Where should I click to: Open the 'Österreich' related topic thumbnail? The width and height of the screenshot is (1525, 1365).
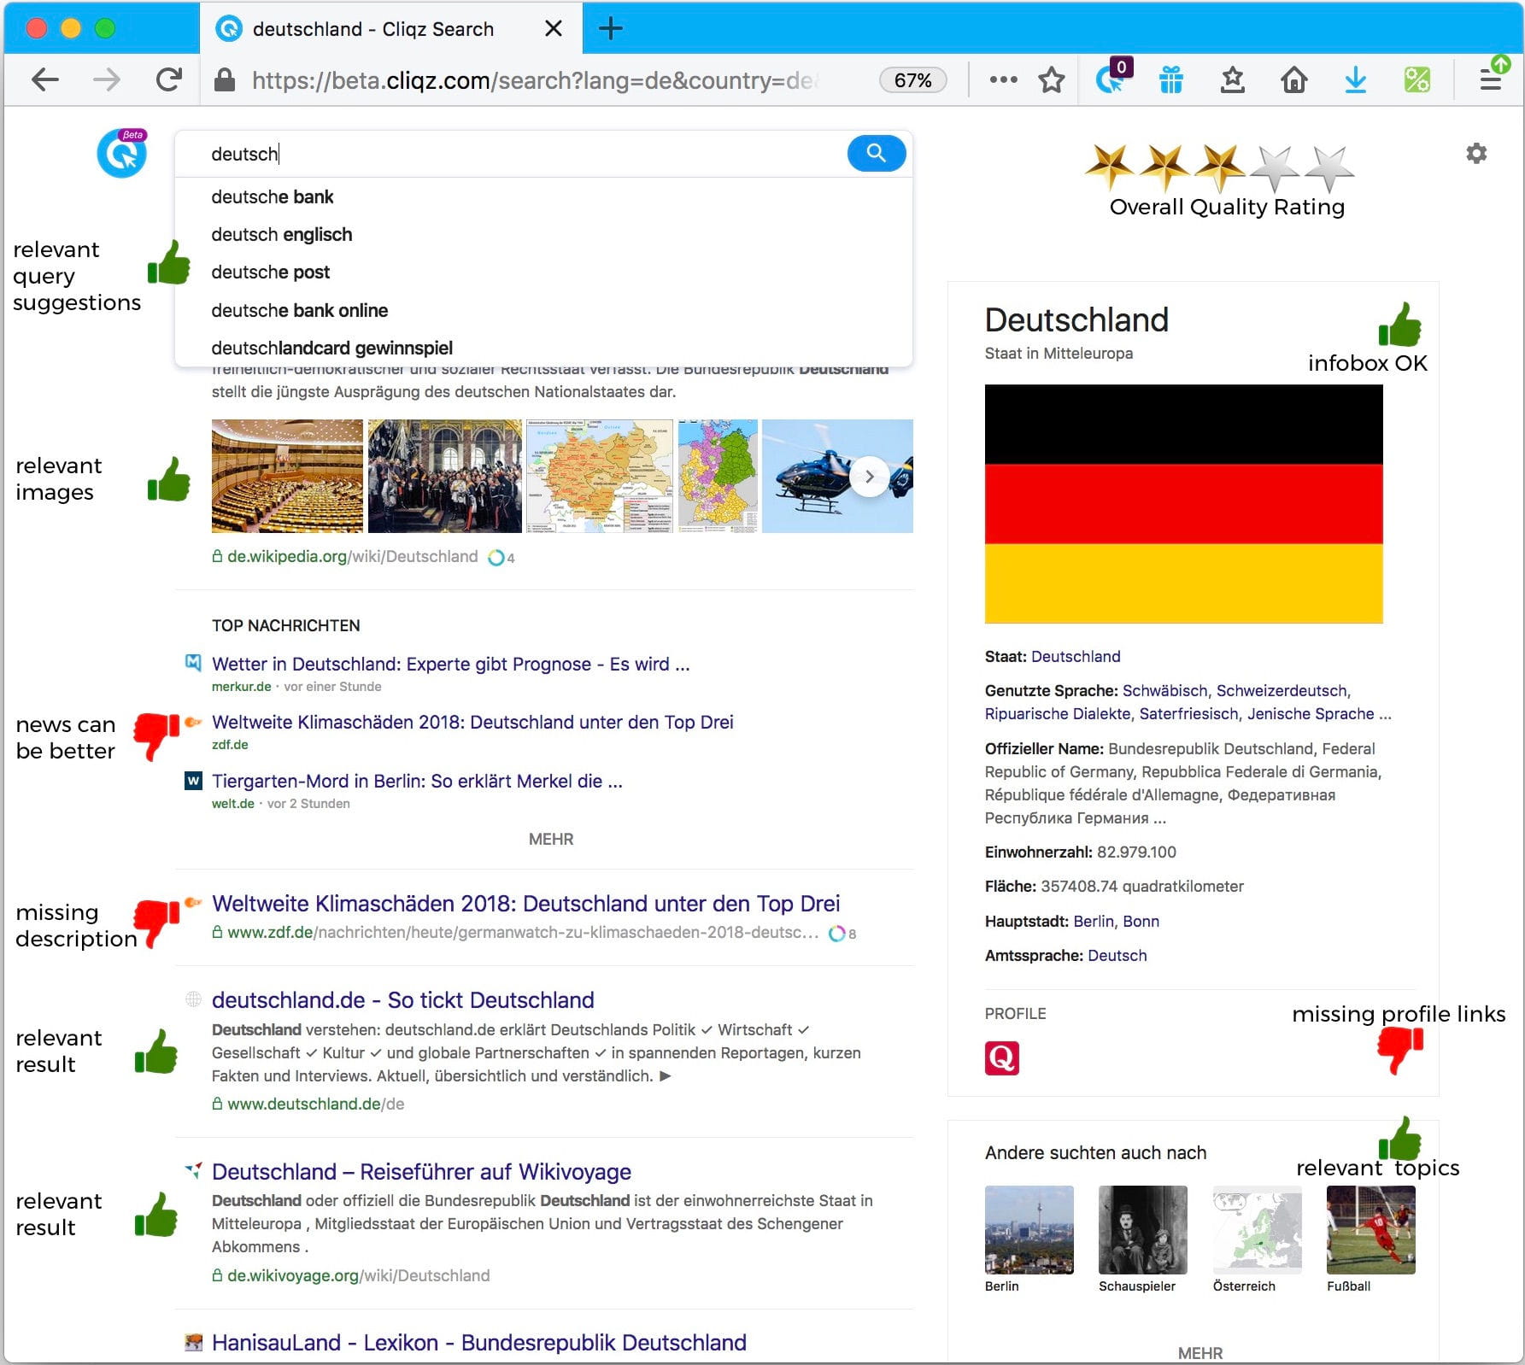click(1257, 1230)
